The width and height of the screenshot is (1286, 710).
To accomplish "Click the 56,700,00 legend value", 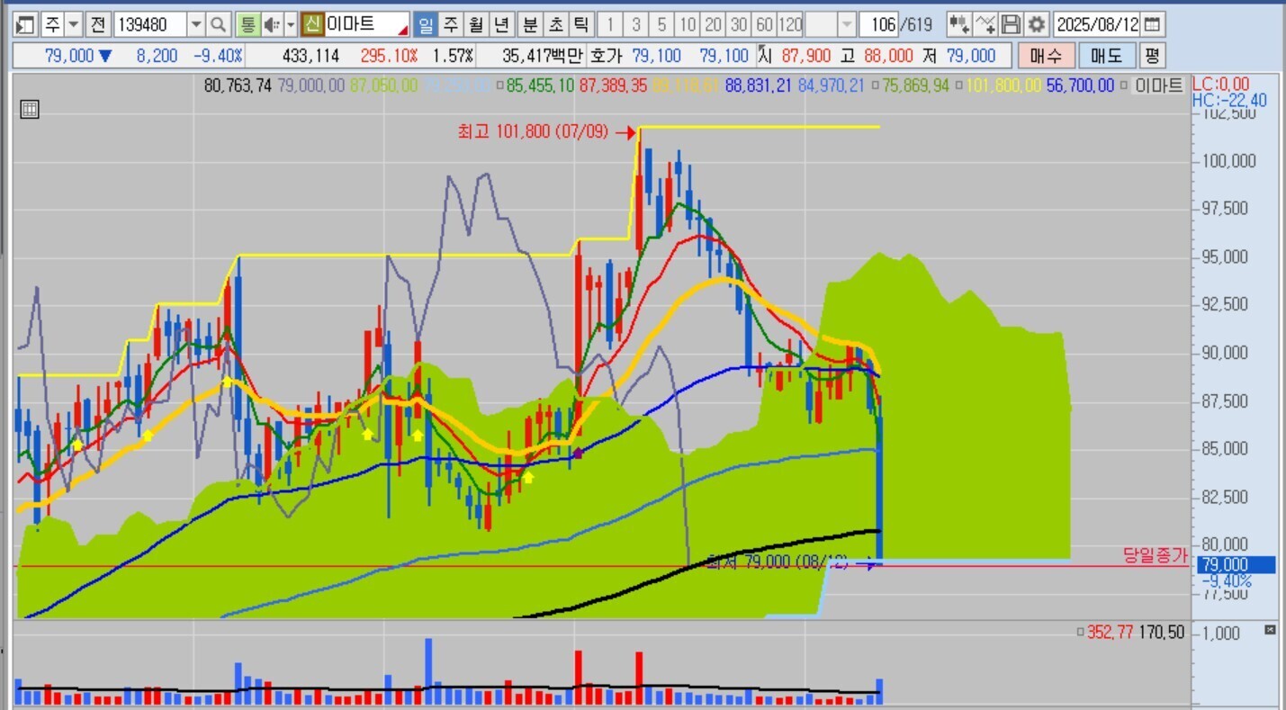I will click(1080, 85).
